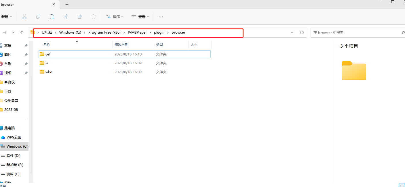Click the large folder preview thumbnail
Viewport: 405px width, 187px height.
[354, 71]
